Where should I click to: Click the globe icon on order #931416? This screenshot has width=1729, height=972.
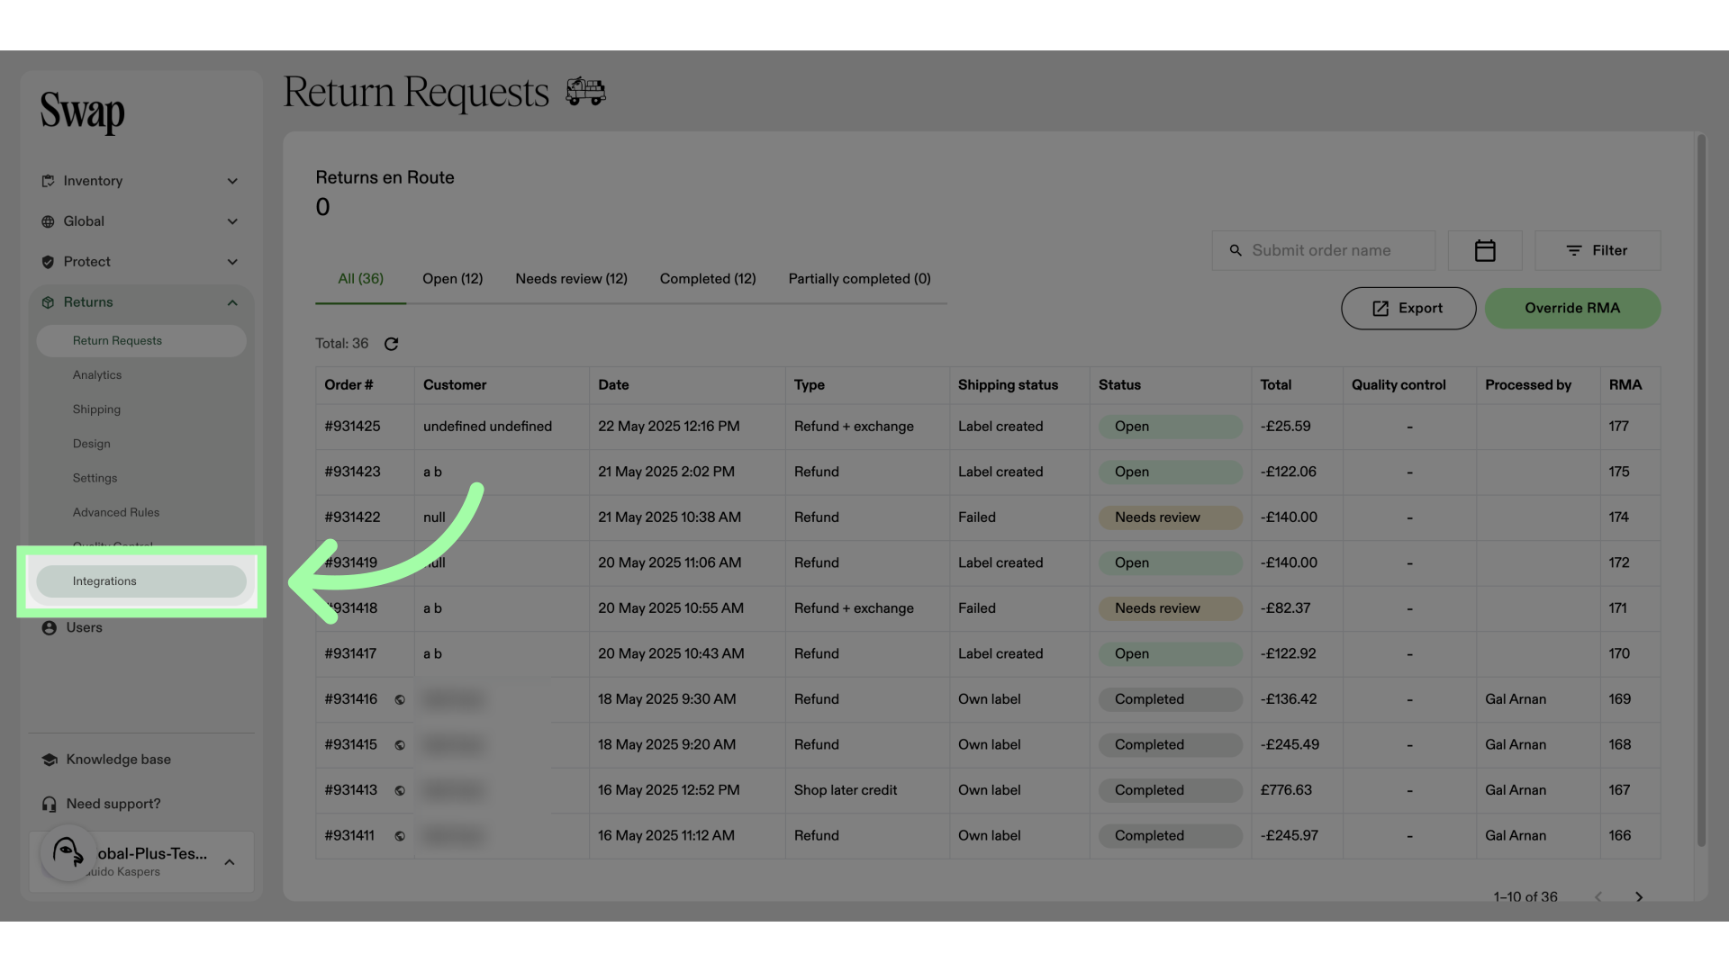click(x=400, y=699)
